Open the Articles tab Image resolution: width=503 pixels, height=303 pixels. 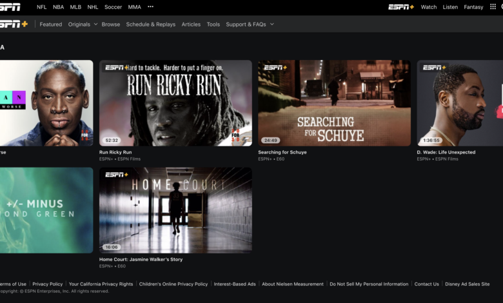(191, 24)
